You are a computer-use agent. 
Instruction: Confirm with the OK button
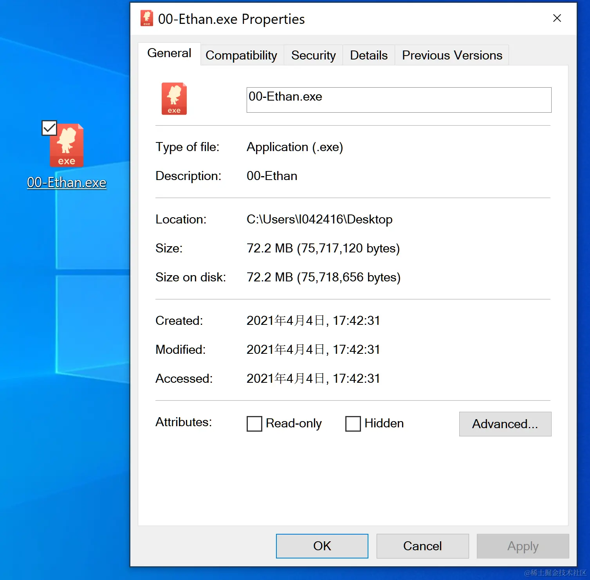point(322,546)
